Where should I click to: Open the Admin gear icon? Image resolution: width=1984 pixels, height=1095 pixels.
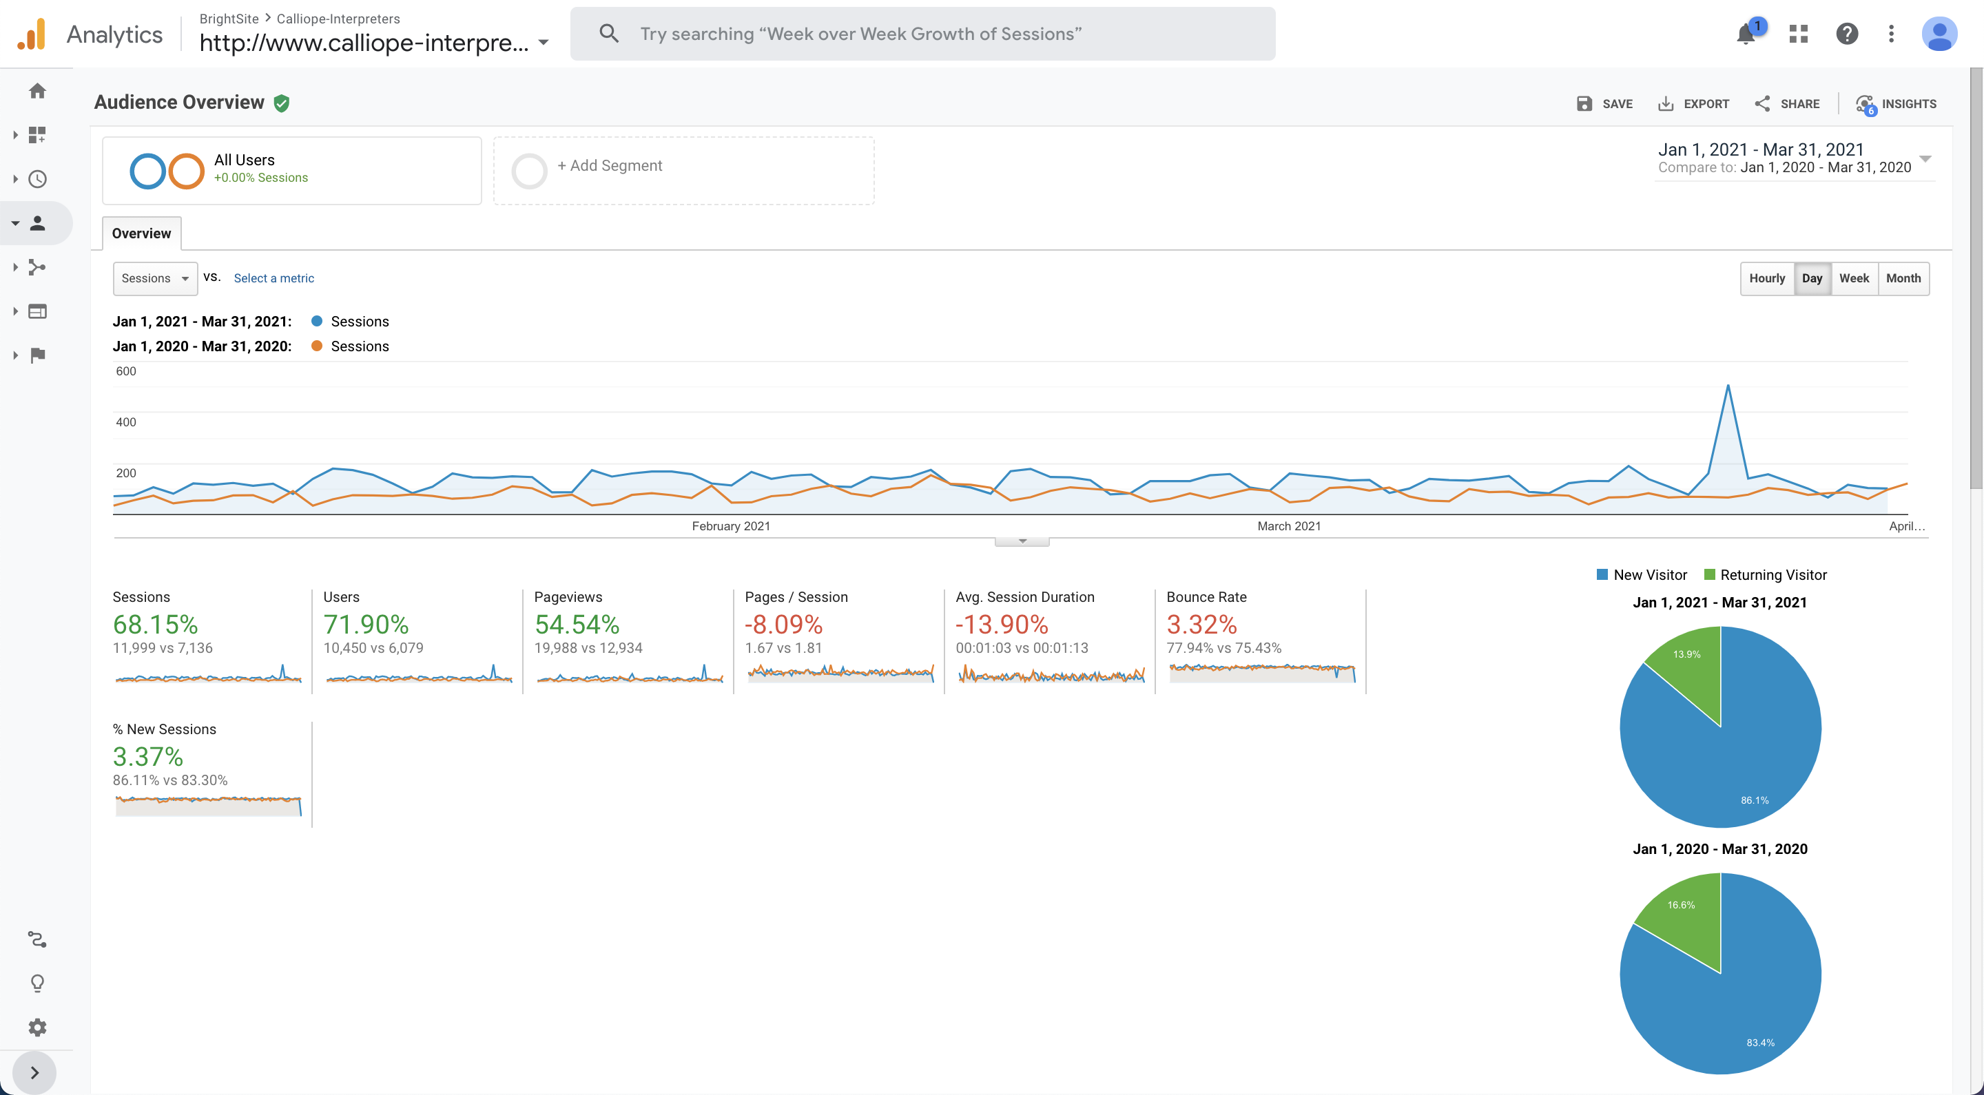click(x=37, y=1028)
